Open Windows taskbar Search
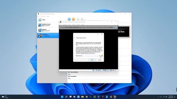 point(66,97)
